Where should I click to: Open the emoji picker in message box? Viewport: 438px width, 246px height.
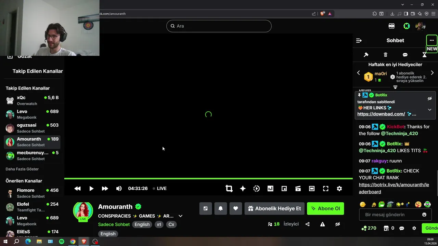(x=424, y=215)
